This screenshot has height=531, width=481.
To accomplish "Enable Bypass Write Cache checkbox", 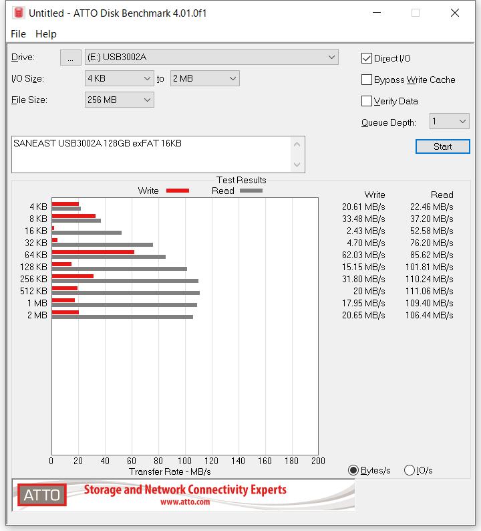I will click(x=367, y=80).
